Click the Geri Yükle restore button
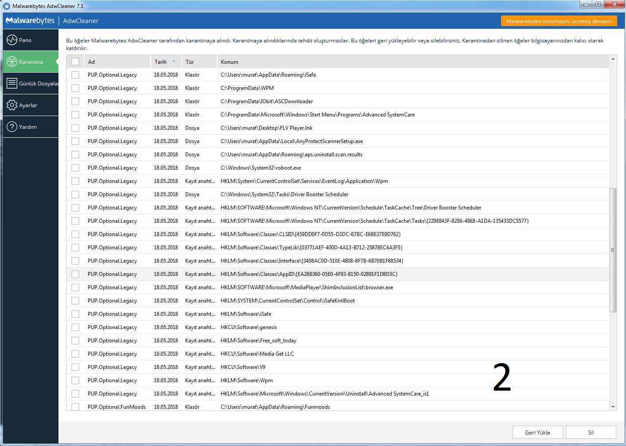Image resolution: width=626 pixels, height=446 pixels. pyautogui.click(x=537, y=432)
